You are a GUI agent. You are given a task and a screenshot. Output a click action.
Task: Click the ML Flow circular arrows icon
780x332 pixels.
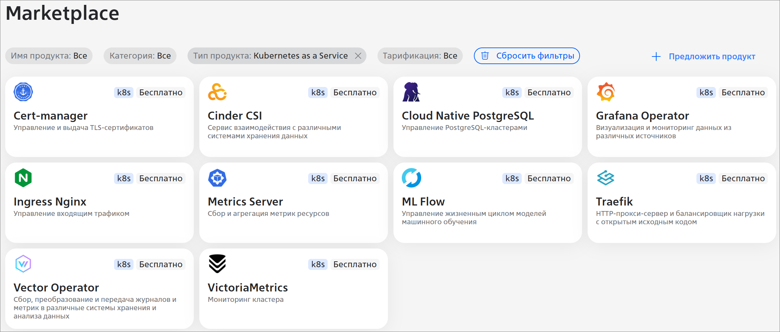coord(411,178)
